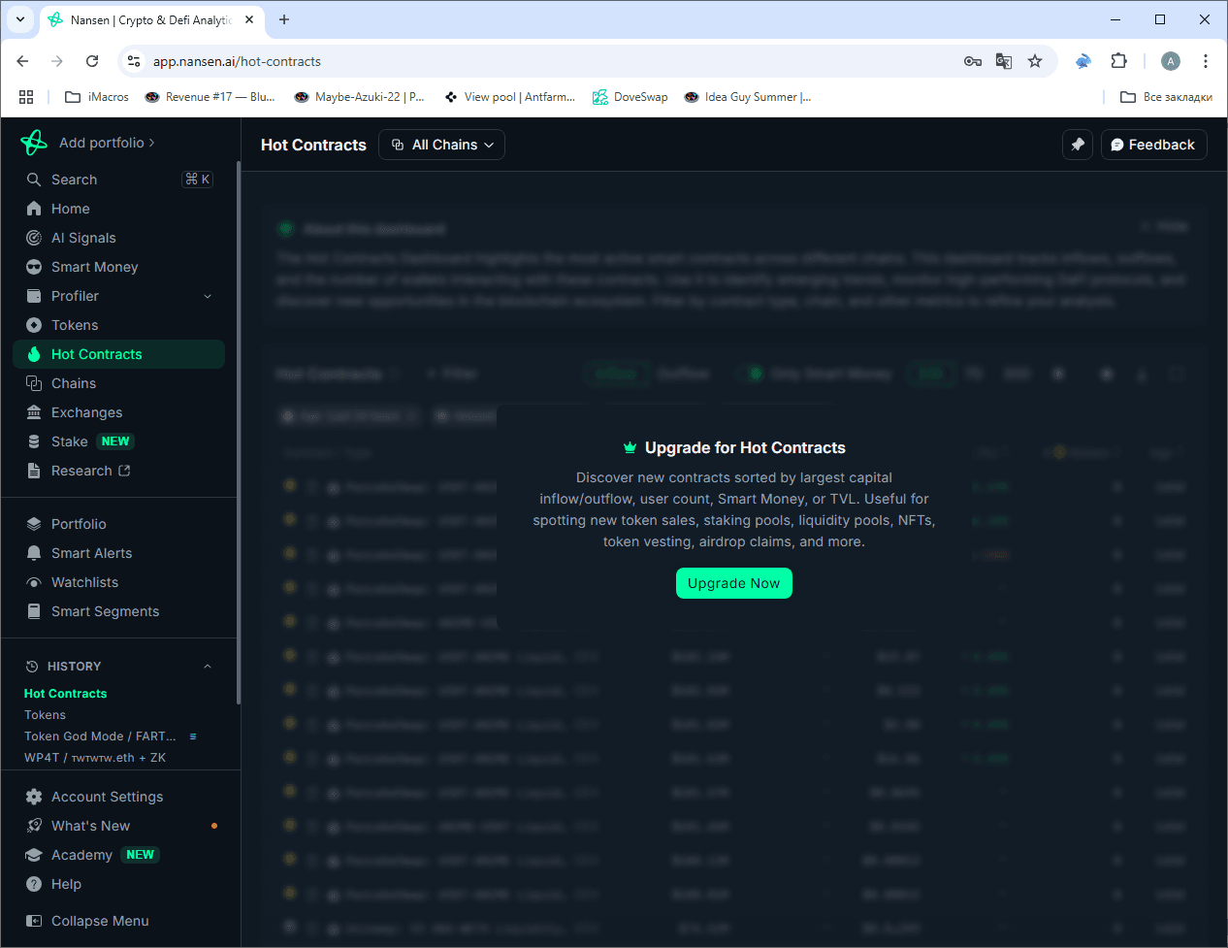The width and height of the screenshot is (1228, 948).
Task: Open Portfolio in the sidebar
Action: pyautogui.click(x=119, y=524)
